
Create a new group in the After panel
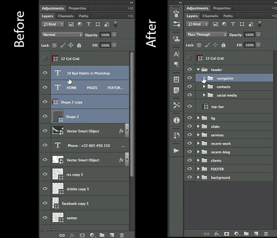(x=247, y=233)
